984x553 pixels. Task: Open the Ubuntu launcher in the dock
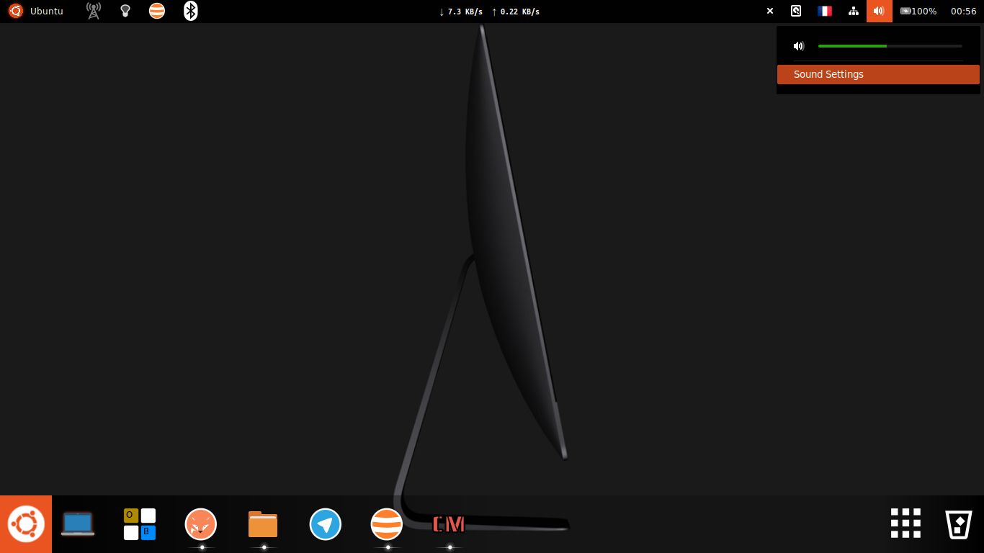click(26, 524)
